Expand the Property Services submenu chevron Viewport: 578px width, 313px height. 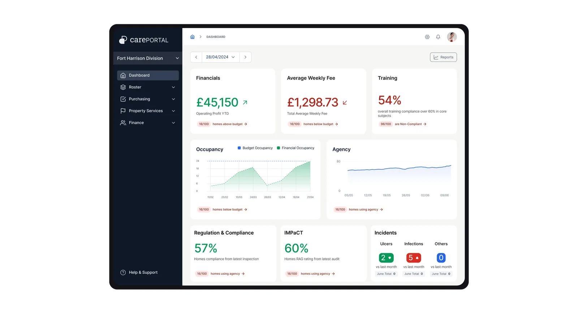pyautogui.click(x=173, y=111)
